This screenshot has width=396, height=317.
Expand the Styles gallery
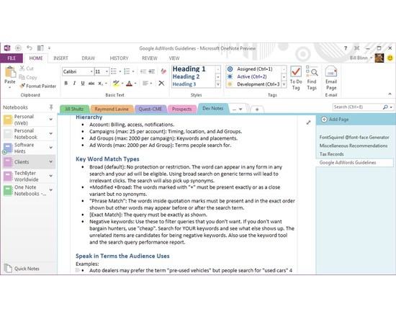click(218, 84)
